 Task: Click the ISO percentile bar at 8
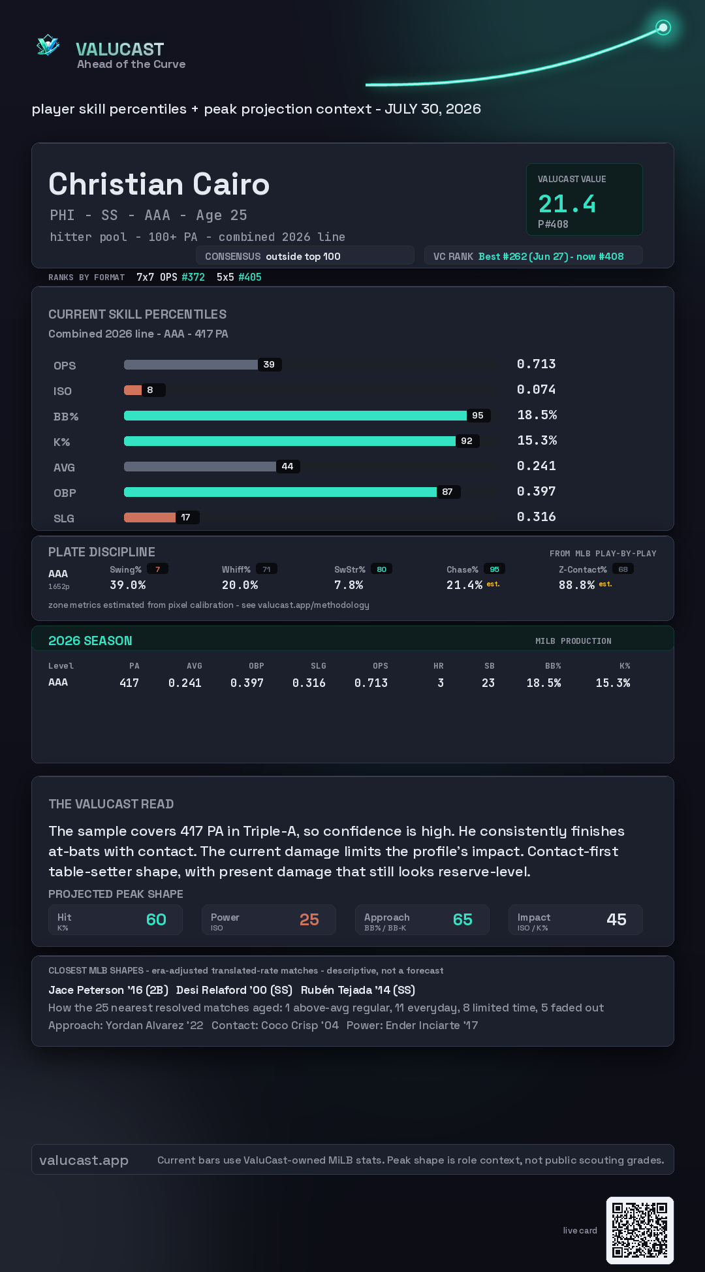(144, 390)
